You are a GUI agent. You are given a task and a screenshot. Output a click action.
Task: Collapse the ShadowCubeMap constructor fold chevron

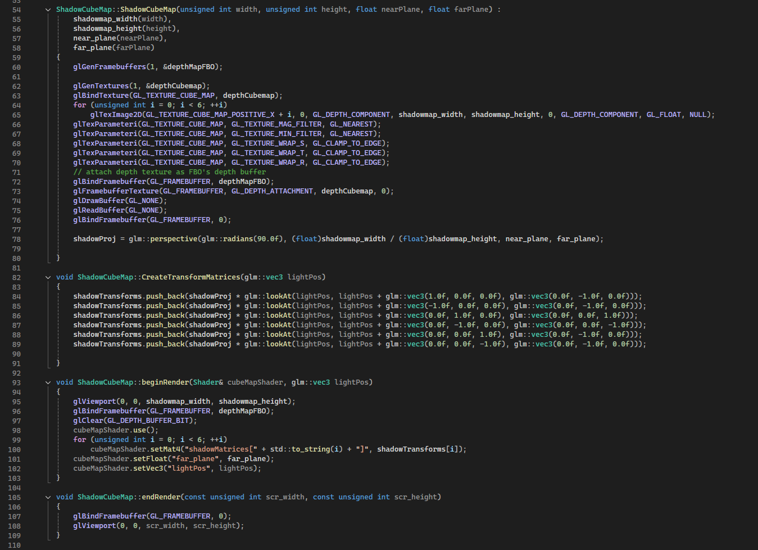(48, 10)
